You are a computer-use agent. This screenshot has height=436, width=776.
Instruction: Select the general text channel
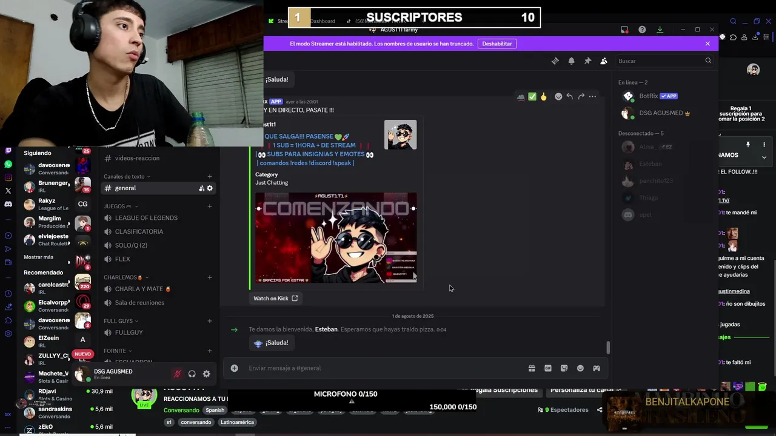tap(158, 188)
